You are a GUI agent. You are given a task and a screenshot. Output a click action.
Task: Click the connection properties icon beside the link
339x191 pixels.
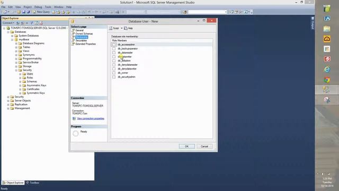click(74, 118)
